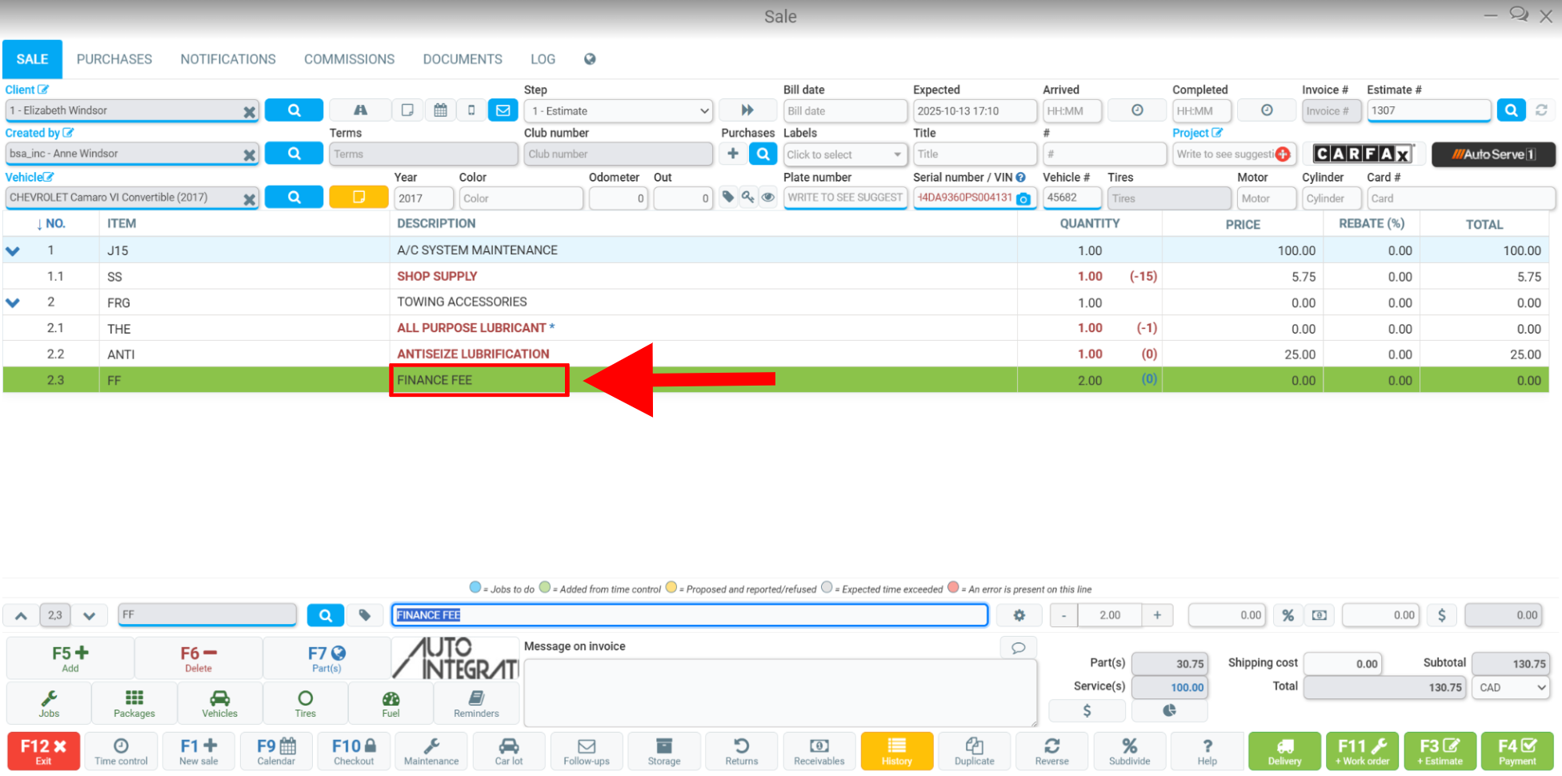The height and width of the screenshot is (776, 1562).
Task: Click the quantity plus stepper button
Action: click(x=1157, y=615)
